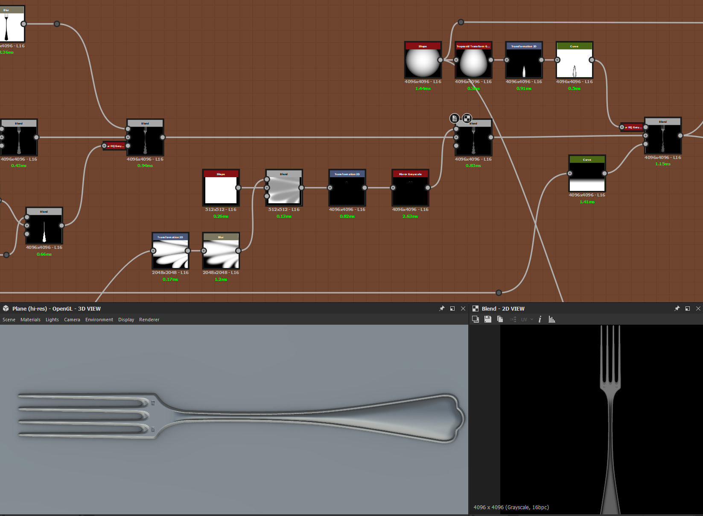Image resolution: width=703 pixels, height=516 pixels.
Task: Click the duplicate view icon in 2D view toolbar
Action: tap(475, 319)
